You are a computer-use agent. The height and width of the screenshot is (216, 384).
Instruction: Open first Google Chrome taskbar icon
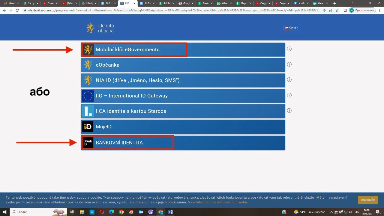point(121,212)
